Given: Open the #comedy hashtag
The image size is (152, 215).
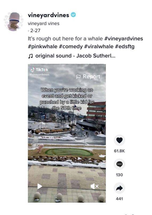Looking at the screenshot, I should click(x=71, y=46).
